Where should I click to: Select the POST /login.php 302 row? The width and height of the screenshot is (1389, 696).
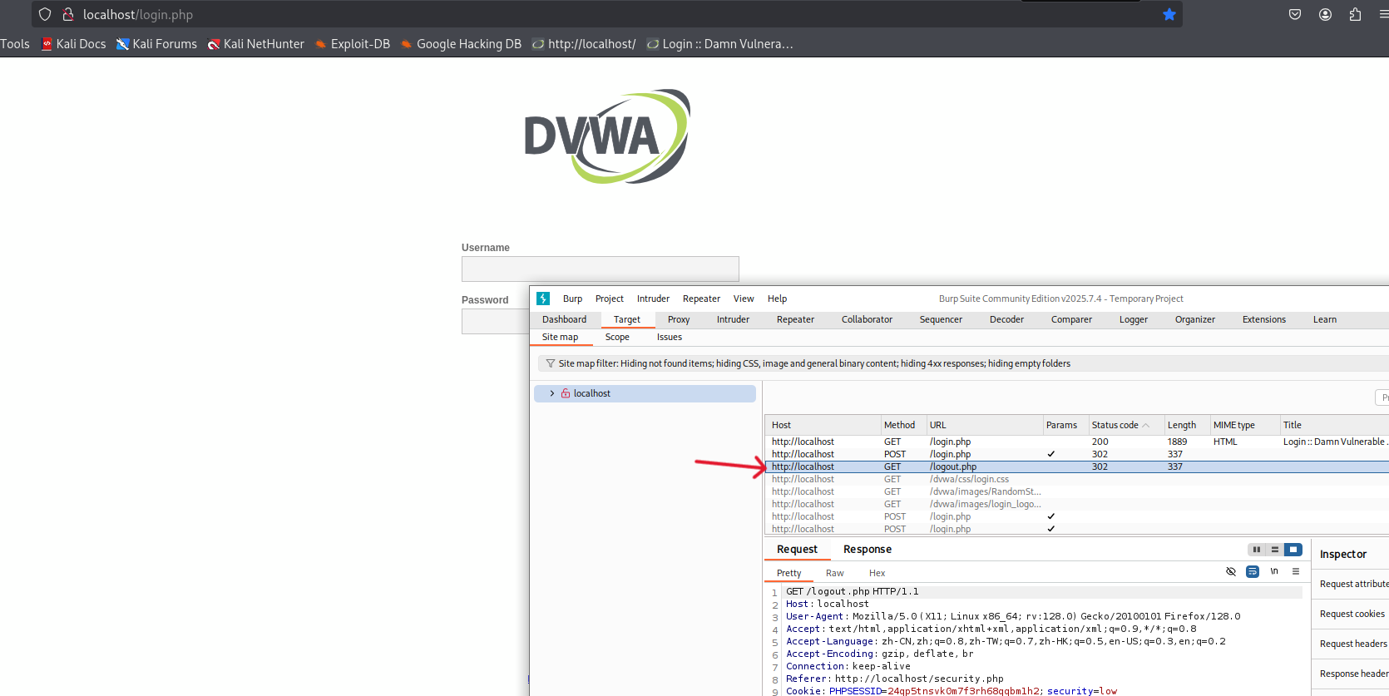[1077, 454]
